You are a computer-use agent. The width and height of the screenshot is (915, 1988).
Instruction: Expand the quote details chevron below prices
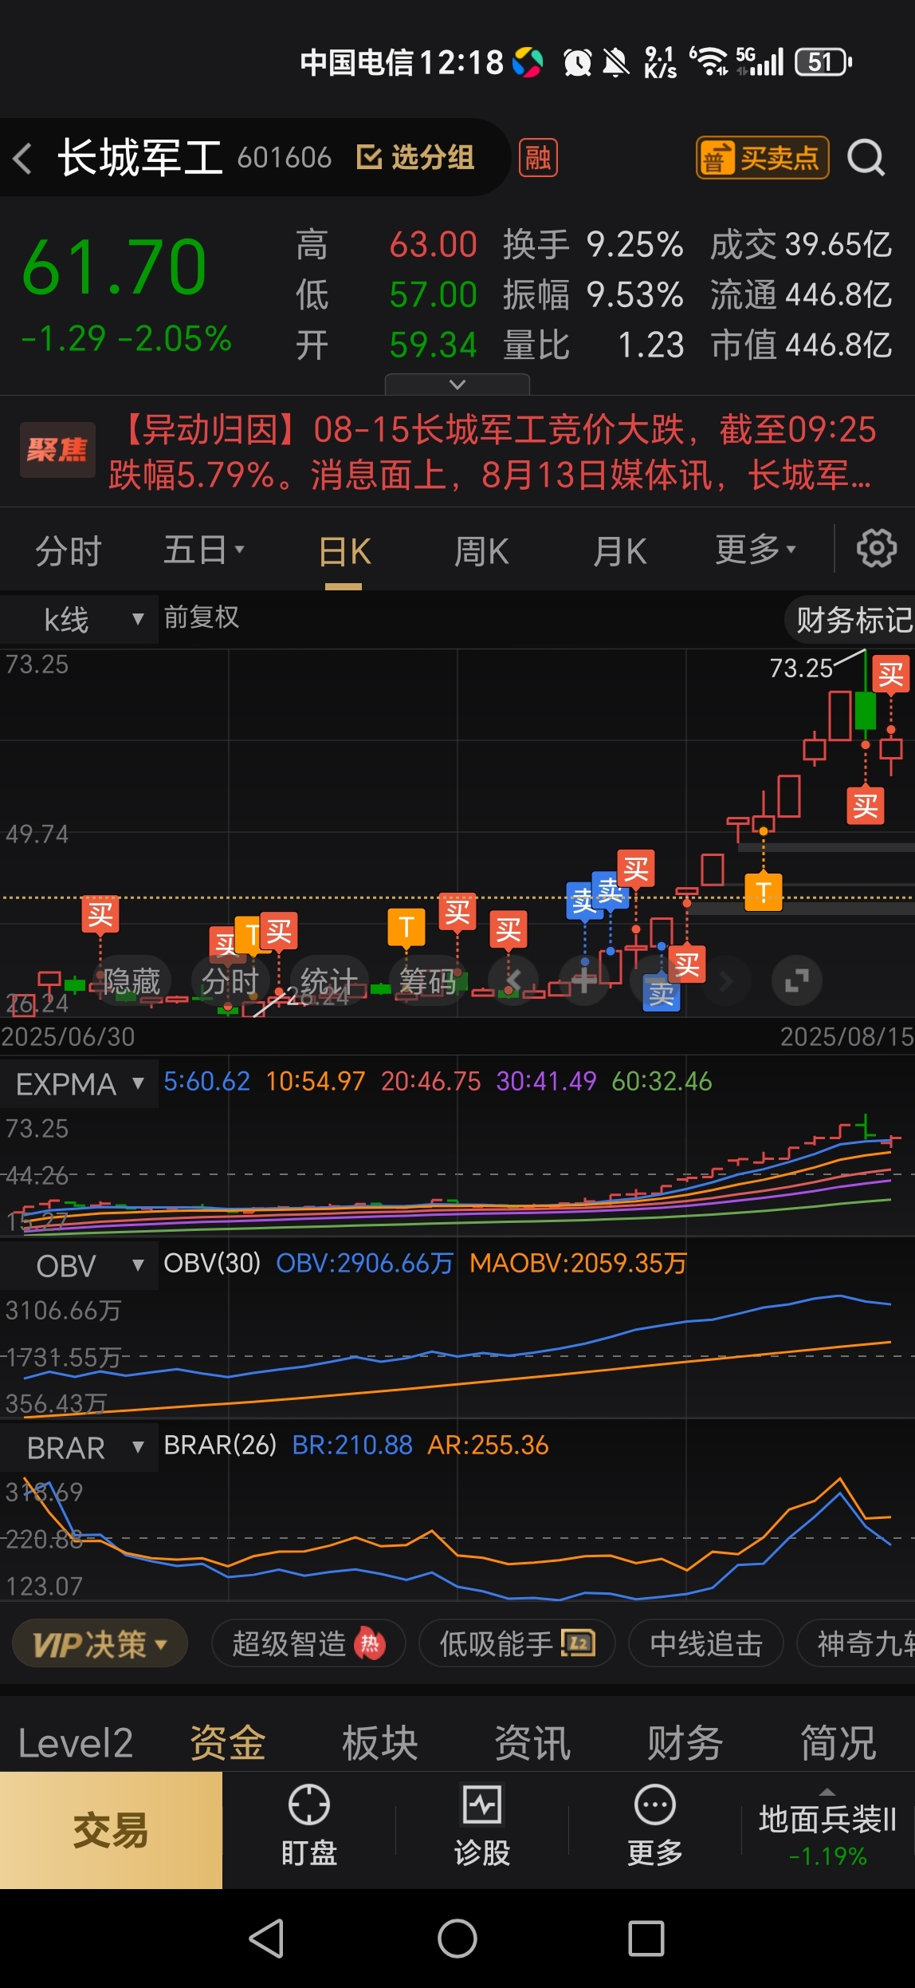coord(457,385)
